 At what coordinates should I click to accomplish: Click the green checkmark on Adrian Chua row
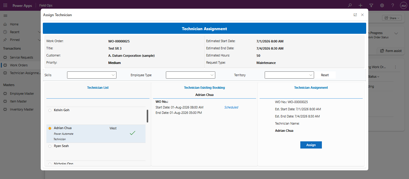132,133
